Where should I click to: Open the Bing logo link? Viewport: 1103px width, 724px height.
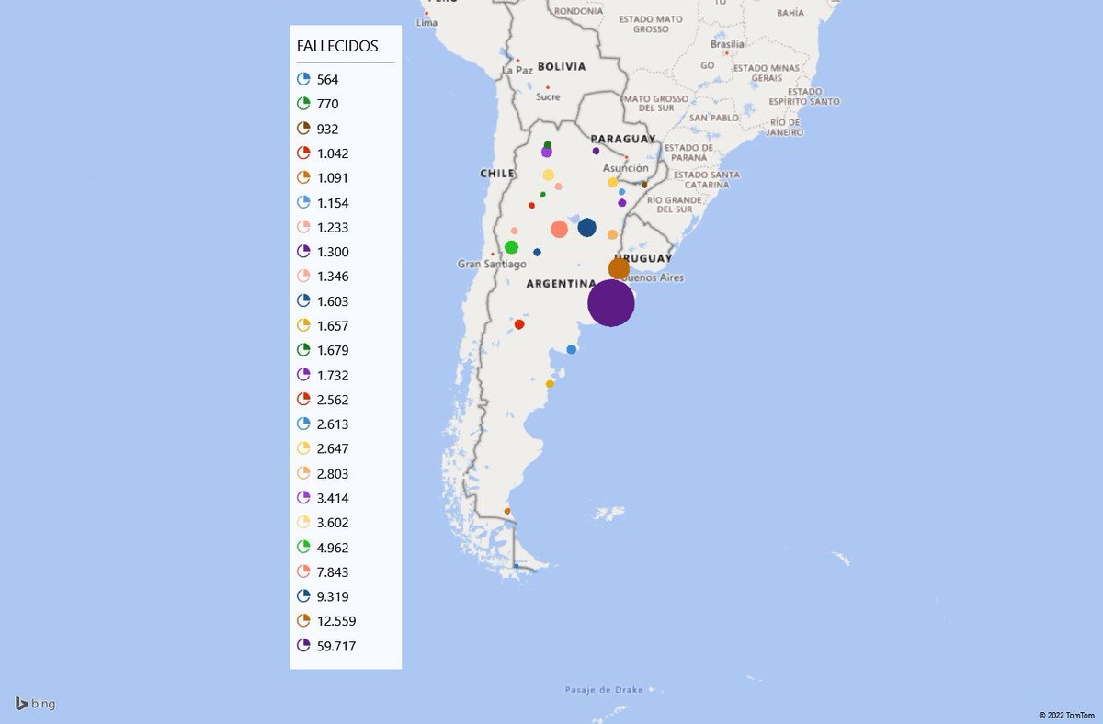pyautogui.click(x=35, y=704)
